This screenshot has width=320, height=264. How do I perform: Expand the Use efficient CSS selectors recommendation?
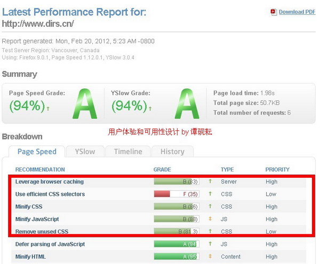(x=50, y=194)
